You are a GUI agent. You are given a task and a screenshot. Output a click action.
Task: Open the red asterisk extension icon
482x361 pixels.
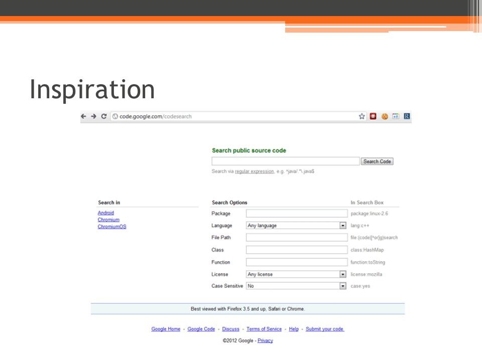[x=373, y=116]
